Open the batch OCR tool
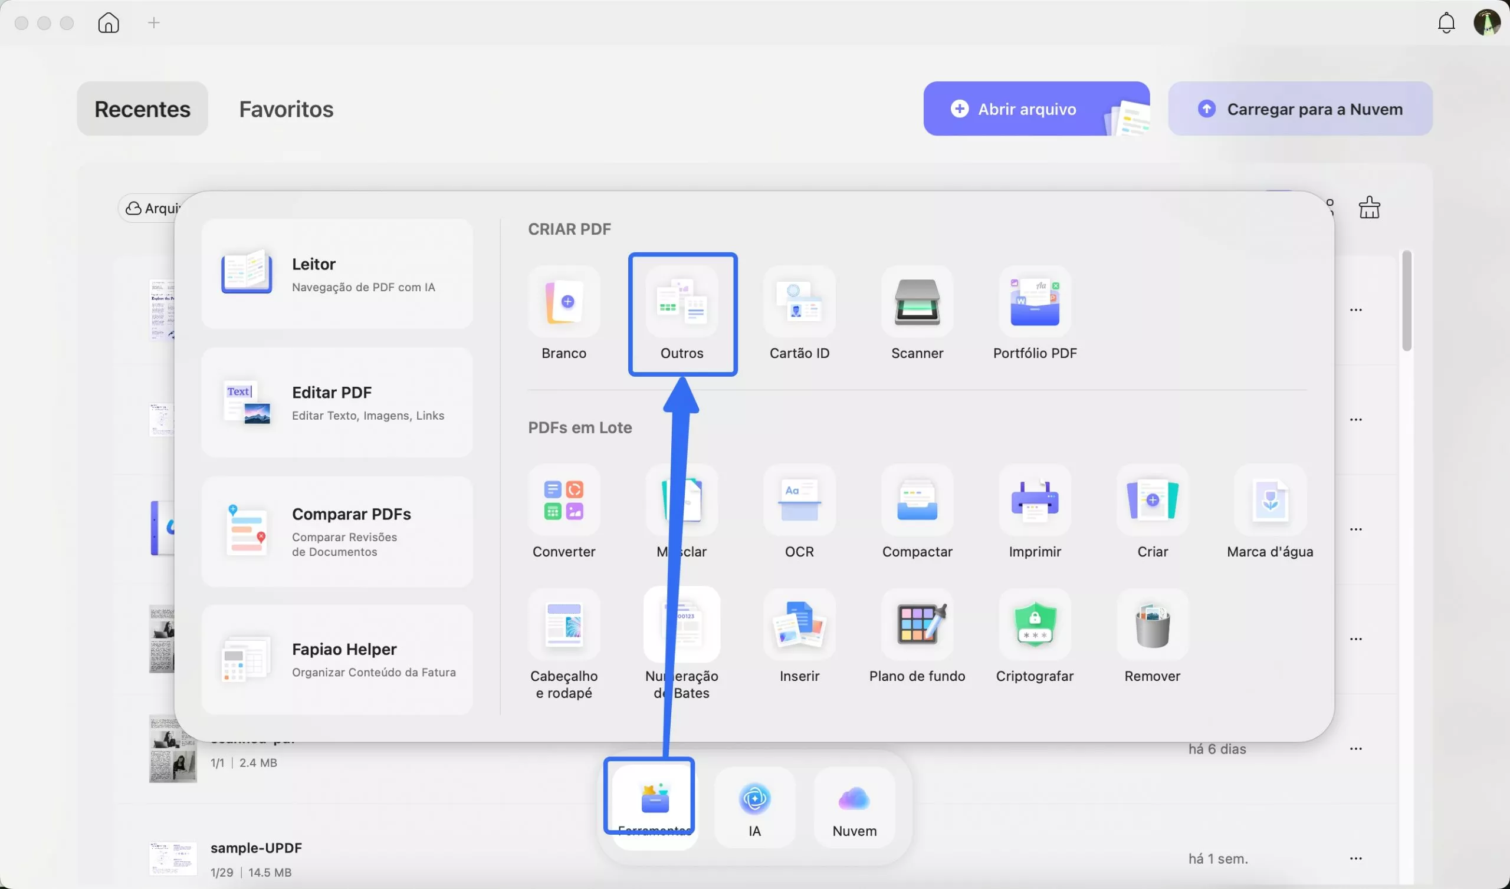The width and height of the screenshot is (1510, 889). tap(799, 501)
